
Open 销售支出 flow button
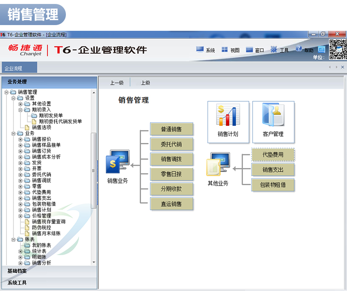coord(273,169)
